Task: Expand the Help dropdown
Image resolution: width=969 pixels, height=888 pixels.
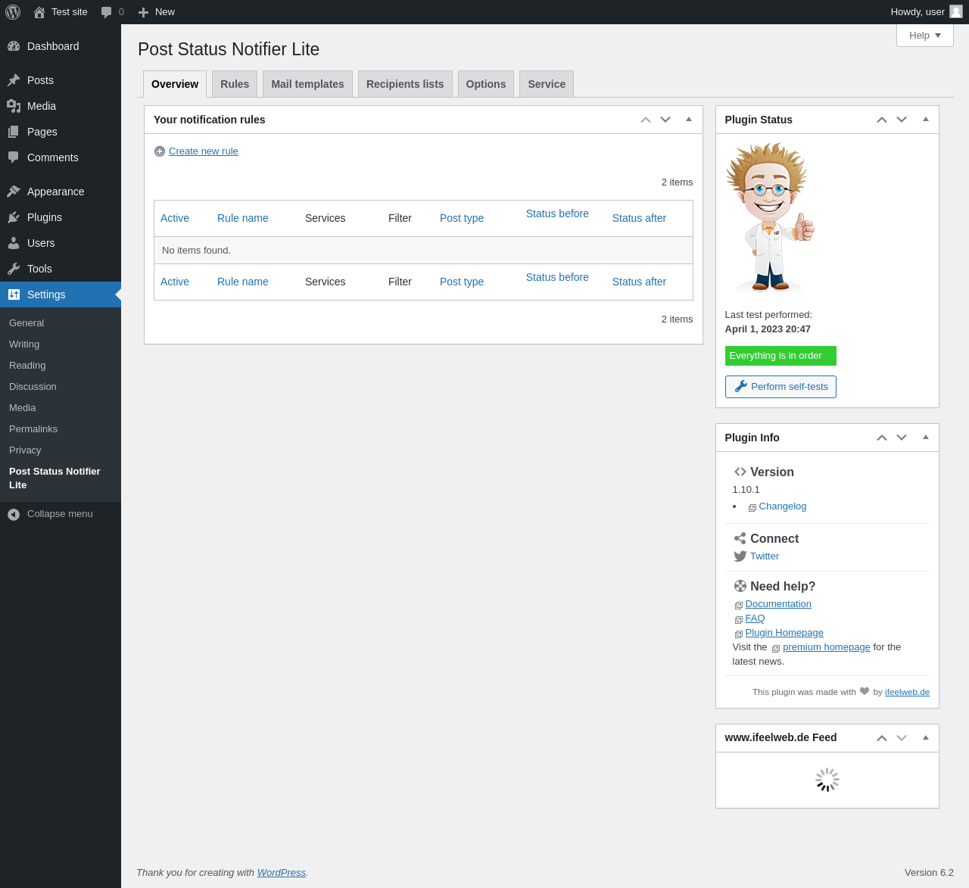Action: tap(924, 36)
